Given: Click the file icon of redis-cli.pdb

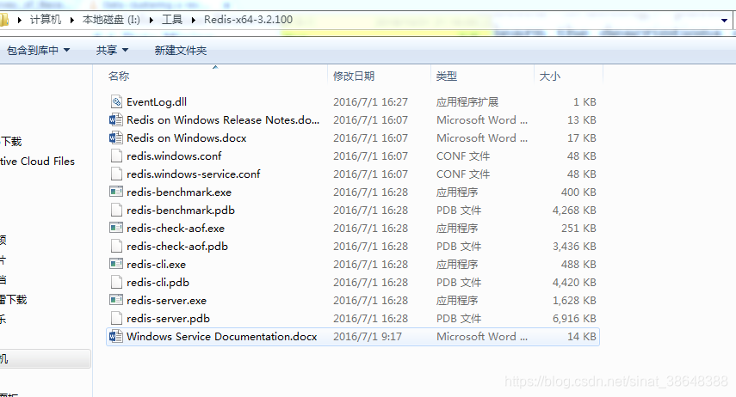Looking at the screenshot, I should (116, 282).
